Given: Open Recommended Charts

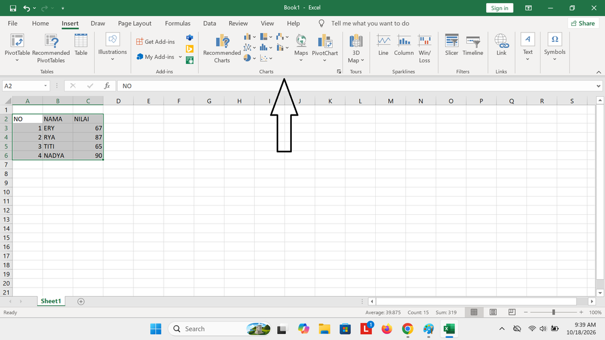Looking at the screenshot, I should click(x=222, y=48).
